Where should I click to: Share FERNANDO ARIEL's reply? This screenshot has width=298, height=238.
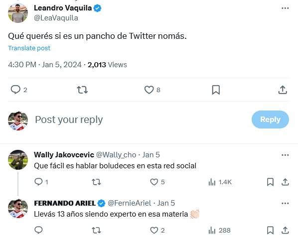(285, 230)
